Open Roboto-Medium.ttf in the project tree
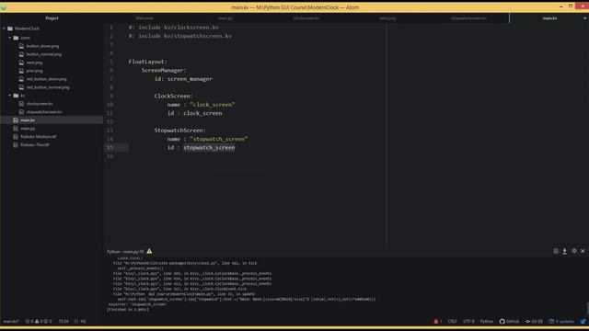This screenshot has width=589, height=331. (39, 137)
